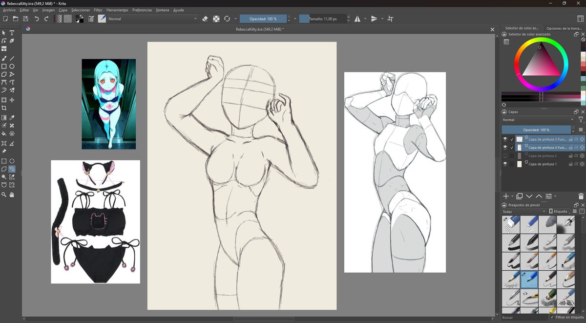The image size is (586, 323).
Task: Open the Capas panel options hamburger menu
Action: click(581, 130)
